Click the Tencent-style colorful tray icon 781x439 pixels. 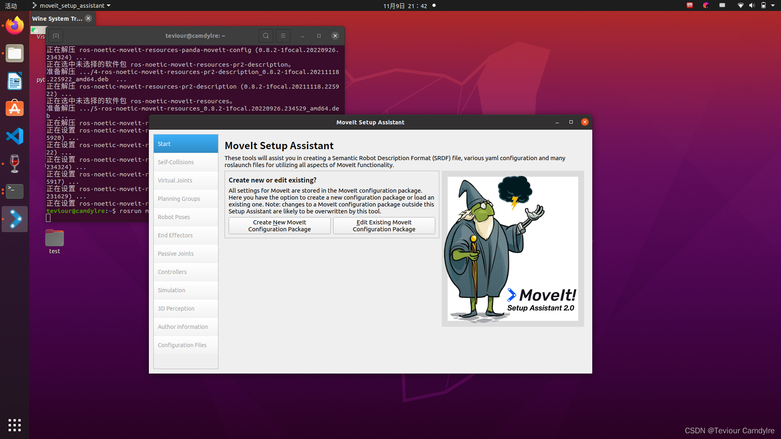706,5
